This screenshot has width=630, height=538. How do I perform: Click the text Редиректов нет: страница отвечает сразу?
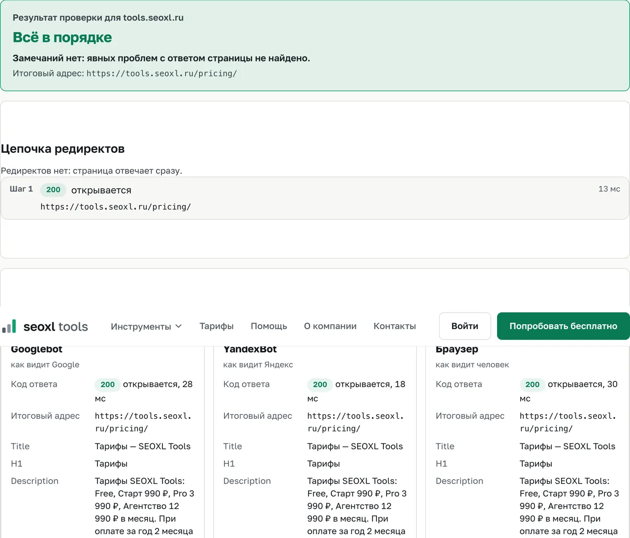(92, 171)
